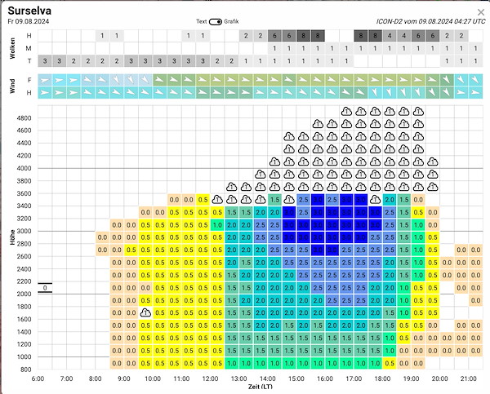Select the last '1' cell in the M cloud row
The image size is (490, 394).
pyautogui.click(x=475, y=48)
